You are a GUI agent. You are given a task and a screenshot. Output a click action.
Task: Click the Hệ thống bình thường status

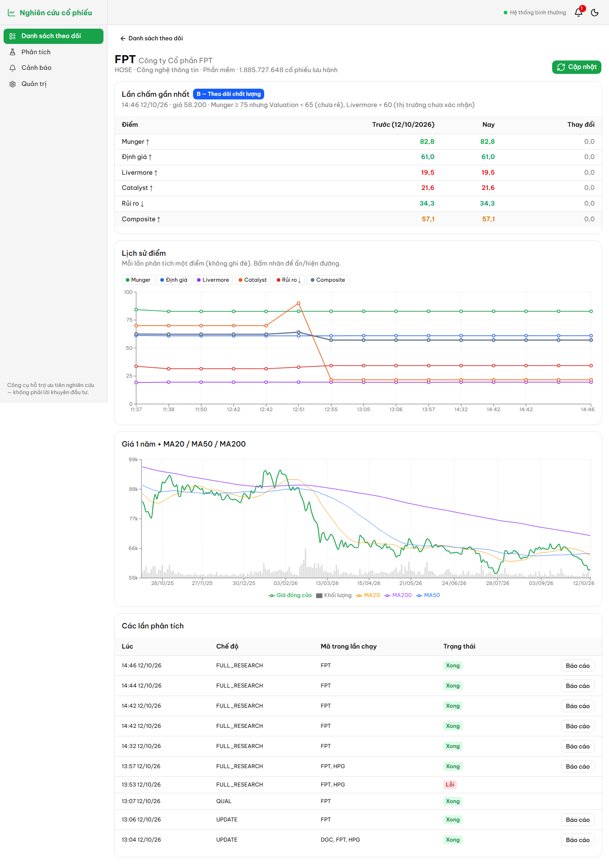pyautogui.click(x=535, y=13)
